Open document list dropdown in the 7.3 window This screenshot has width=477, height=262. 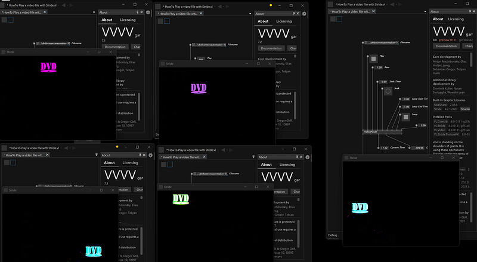coord(97,155)
